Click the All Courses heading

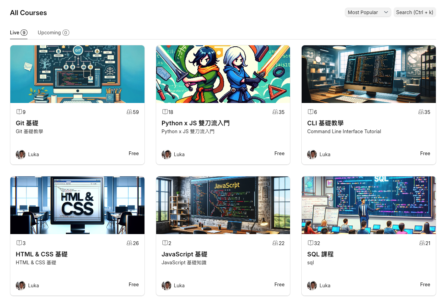(x=28, y=13)
